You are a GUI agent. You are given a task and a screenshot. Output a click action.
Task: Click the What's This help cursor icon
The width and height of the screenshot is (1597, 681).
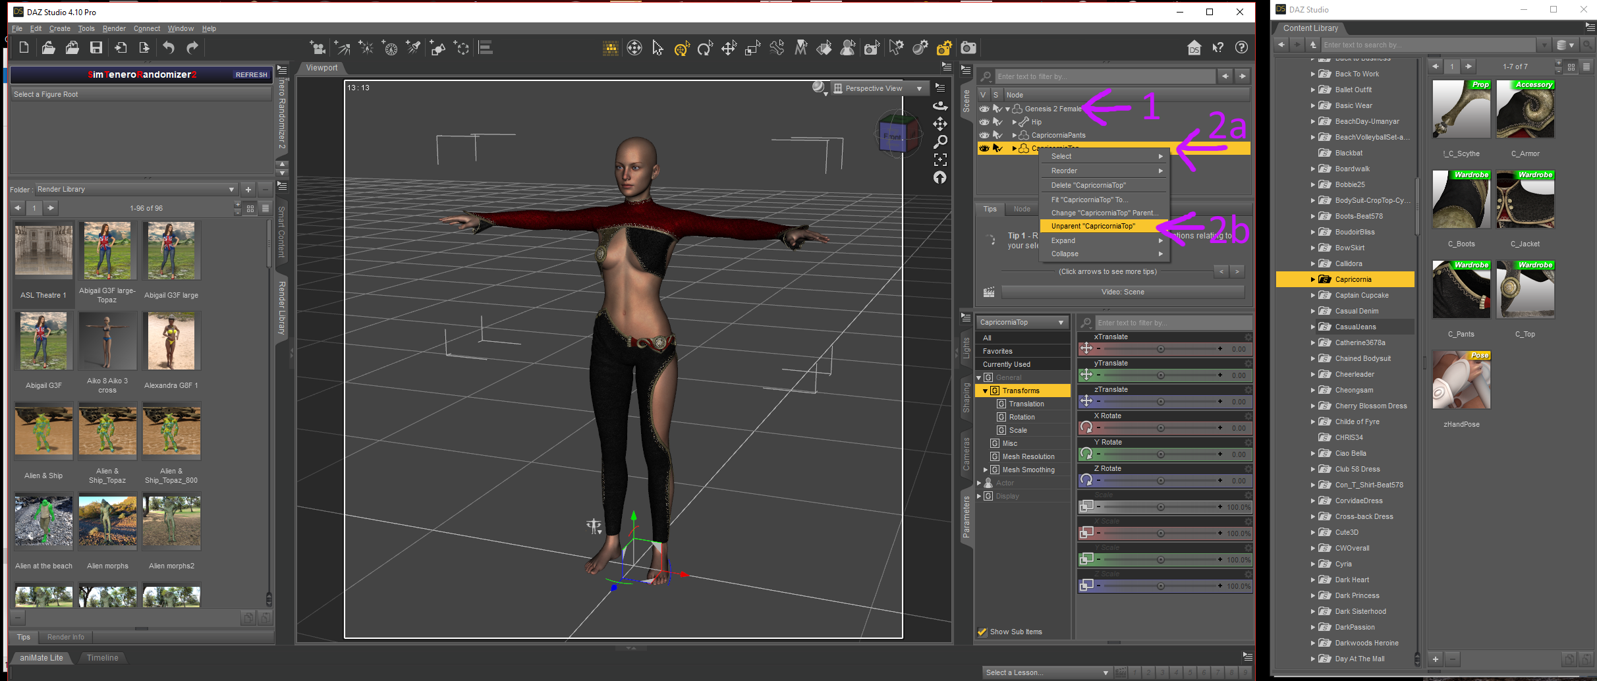point(1218,47)
